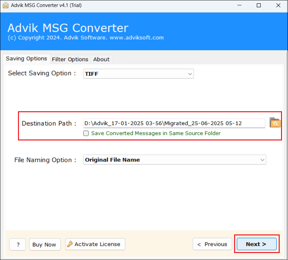Click the copyright www.adviksoft.com line
Viewport: 288px width, 260px height.
[x=85, y=38]
